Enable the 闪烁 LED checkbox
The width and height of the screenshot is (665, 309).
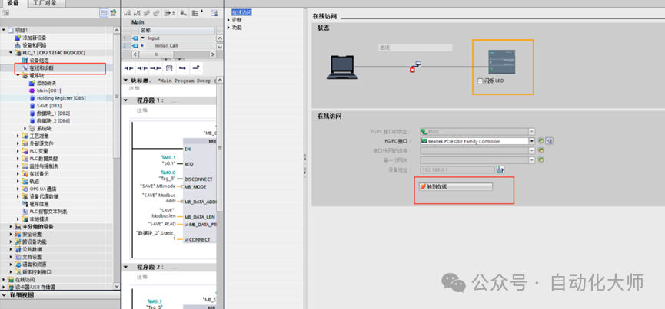coord(480,81)
